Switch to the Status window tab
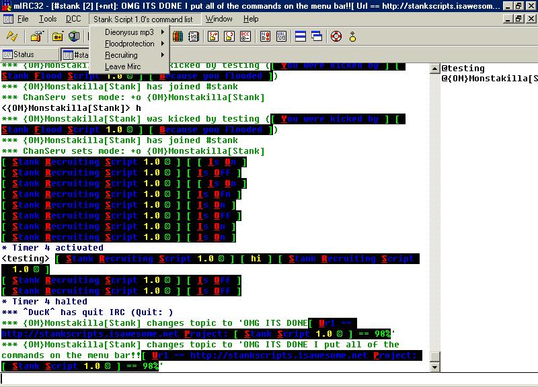This screenshot has width=538, height=387. coord(30,54)
